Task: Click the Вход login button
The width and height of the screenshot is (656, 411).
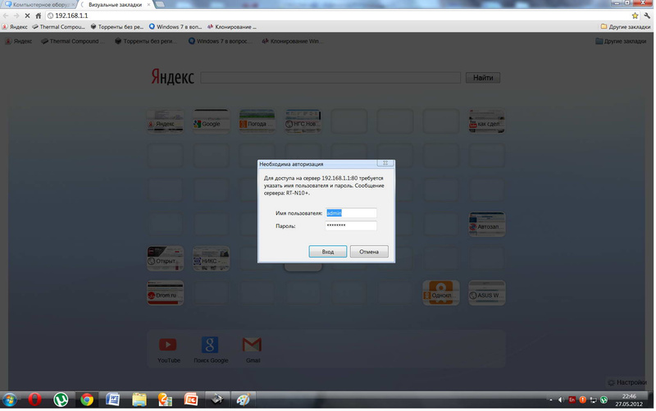Action: 327,252
